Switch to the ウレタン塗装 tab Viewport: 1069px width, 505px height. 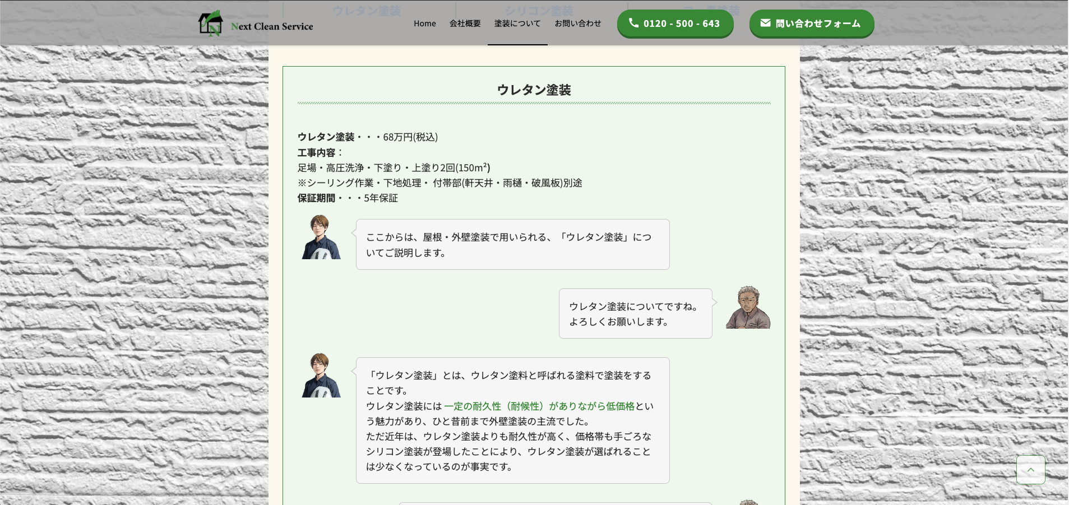[x=367, y=10]
